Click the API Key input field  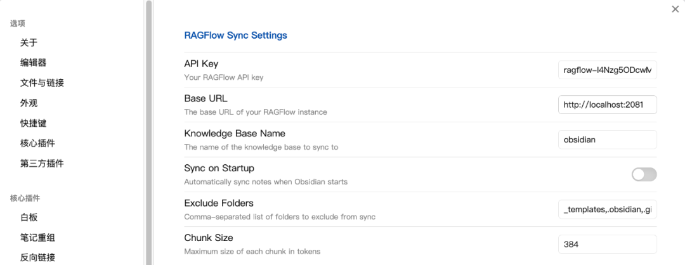point(607,70)
